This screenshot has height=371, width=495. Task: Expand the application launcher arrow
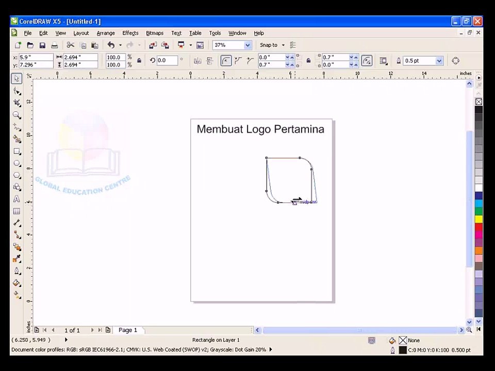coord(190,45)
